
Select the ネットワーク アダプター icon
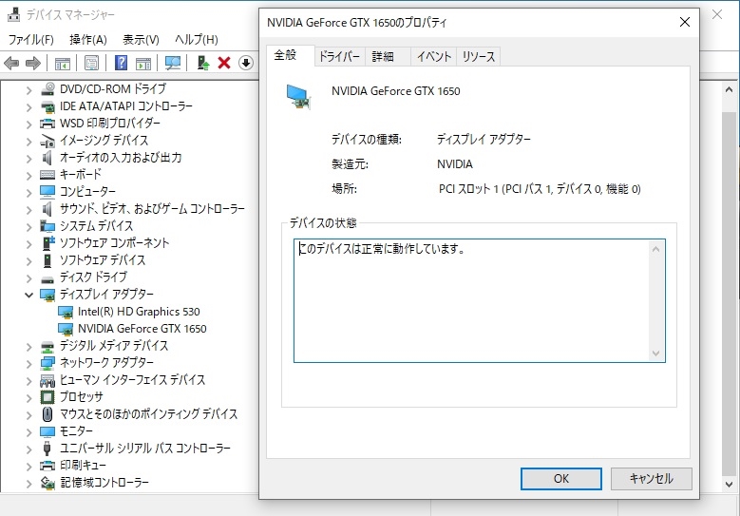click(x=47, y=363)
